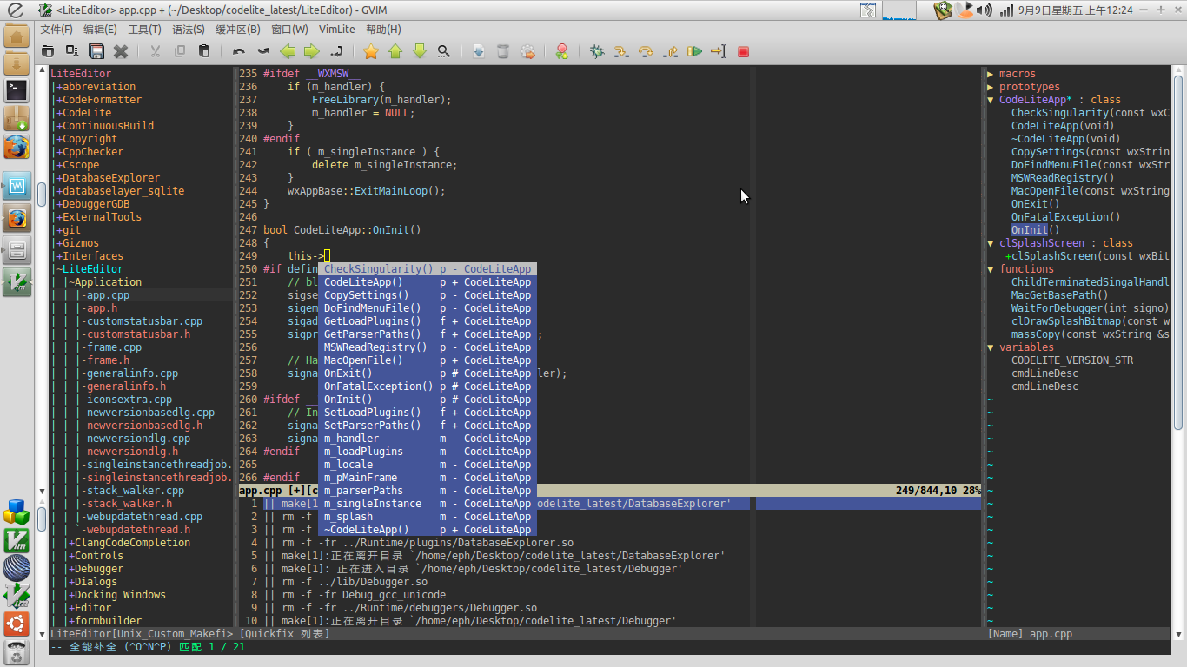Open the clock showing 12:24
The image size is (1187, 667).
tap(1076, 10)
